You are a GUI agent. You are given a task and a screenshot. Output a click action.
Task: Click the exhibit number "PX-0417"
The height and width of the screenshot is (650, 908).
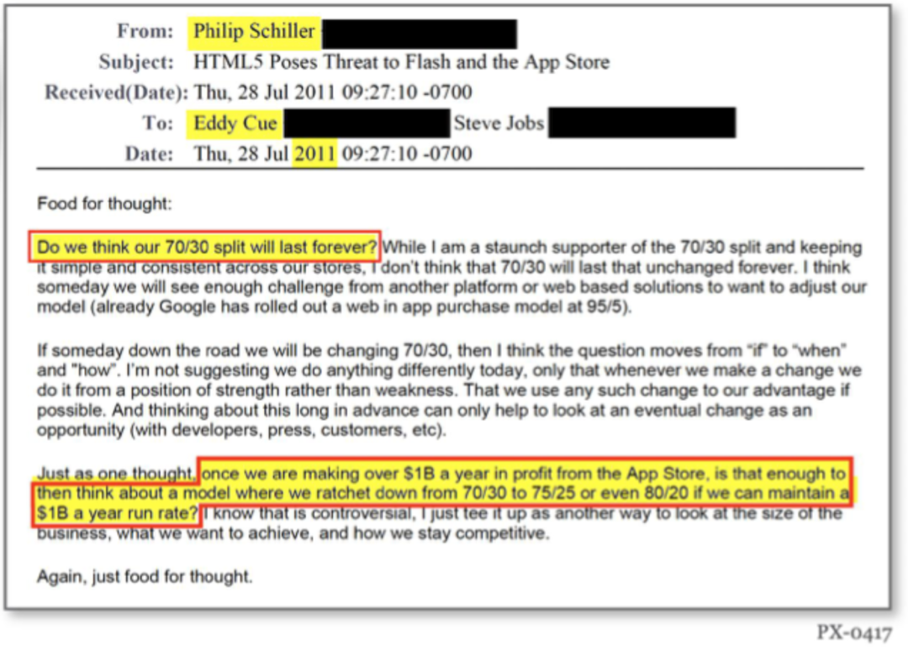pos(854,632)
